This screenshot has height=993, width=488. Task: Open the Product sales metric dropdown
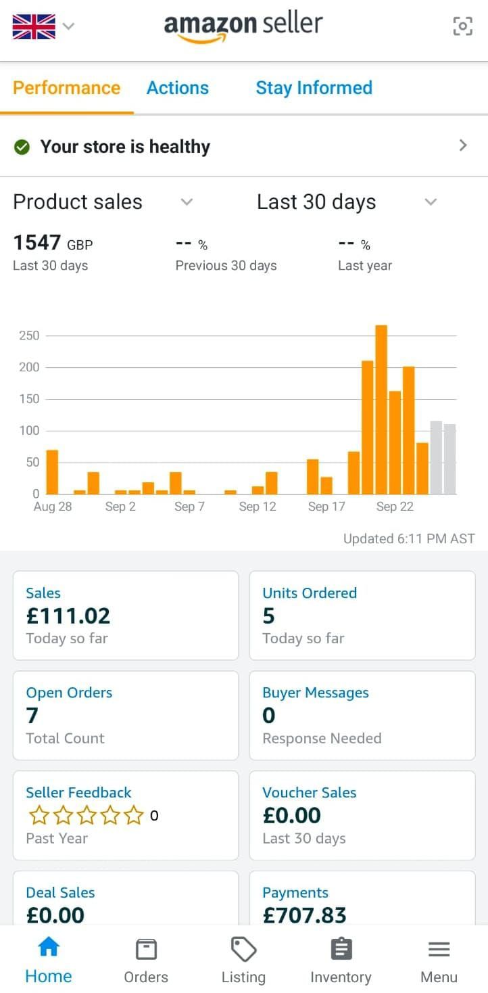click(187, 202)
